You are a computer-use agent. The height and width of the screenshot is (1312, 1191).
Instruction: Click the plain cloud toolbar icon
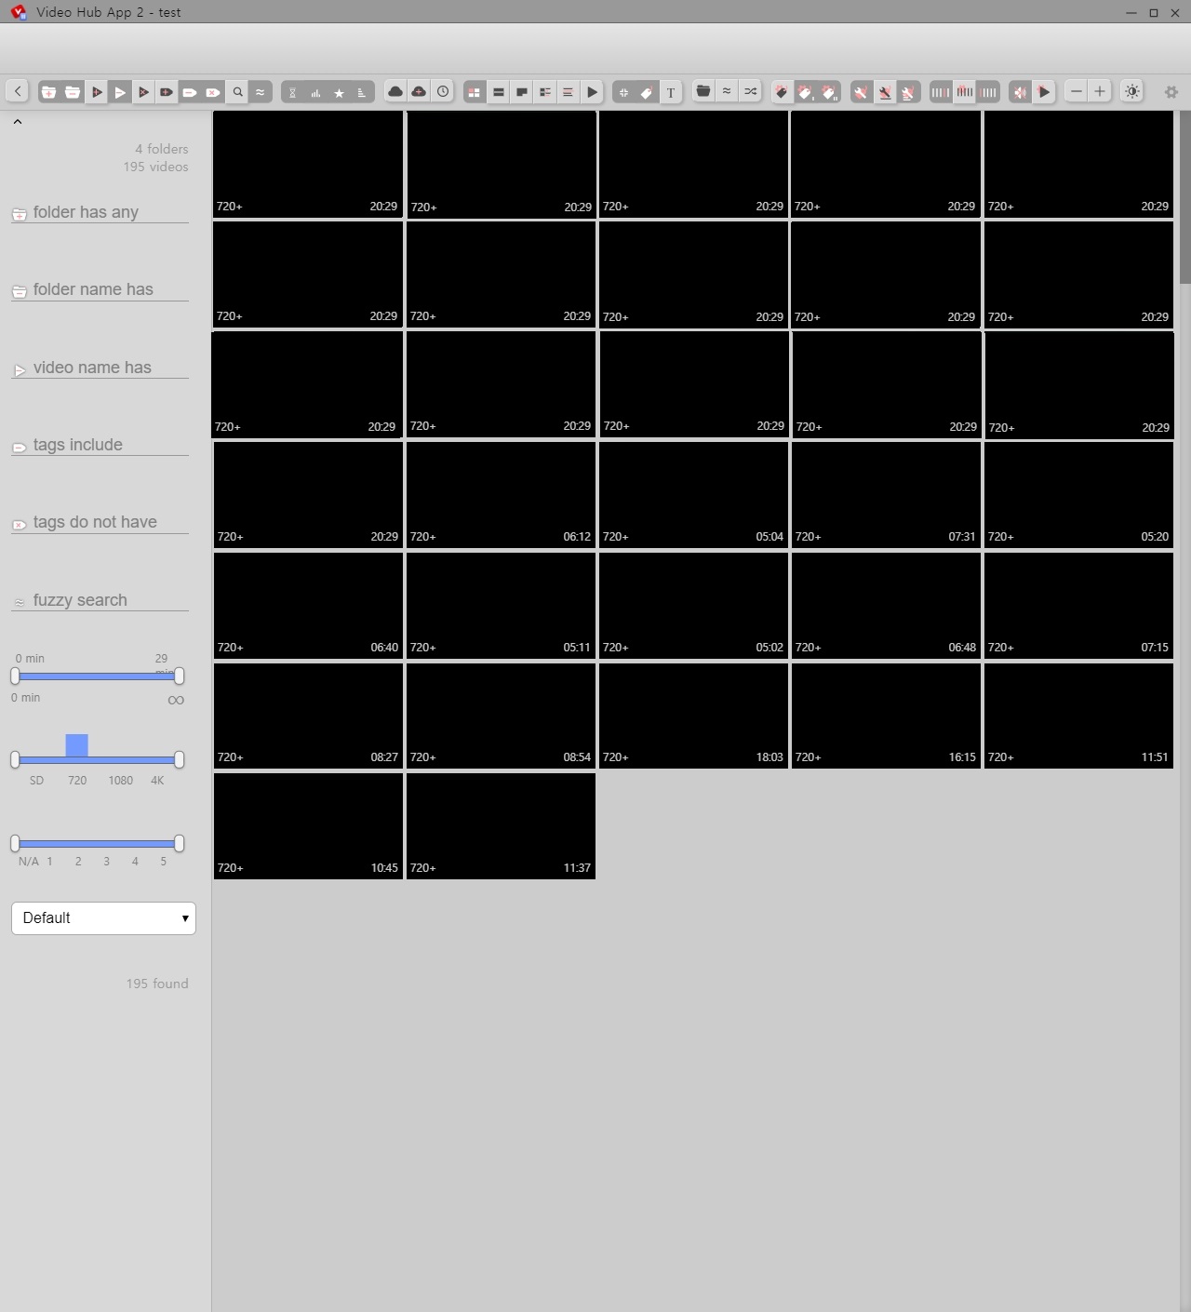pyautogui.click(x=395, y=91)
